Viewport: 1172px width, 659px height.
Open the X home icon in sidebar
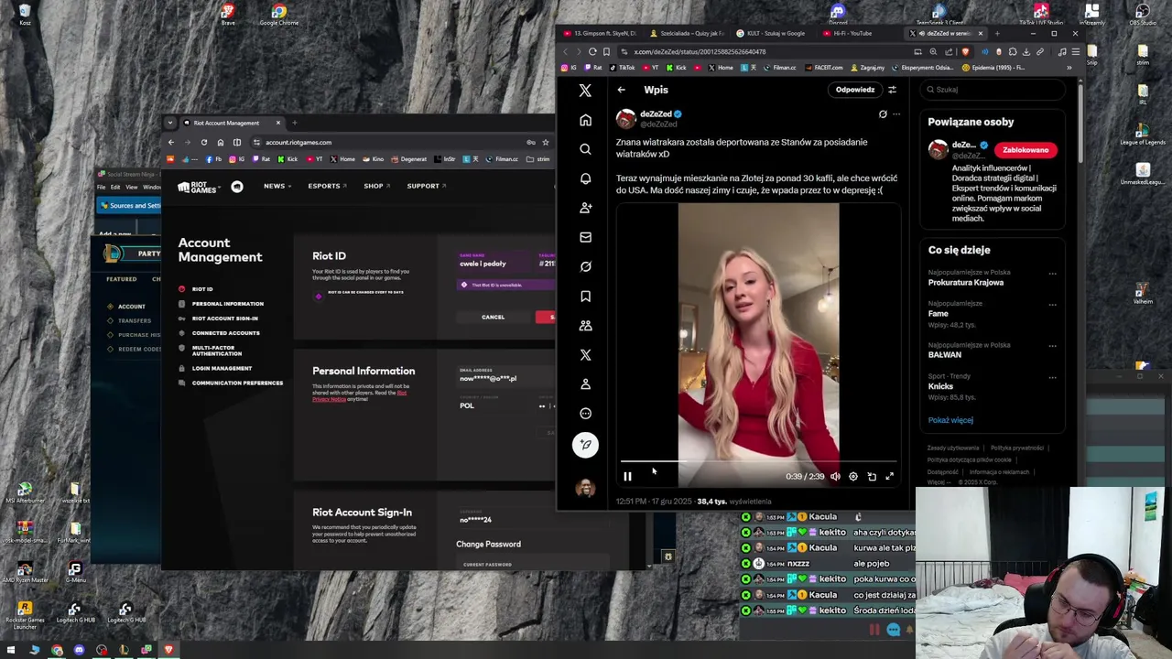pyautogui.click(x=585, y=120)
